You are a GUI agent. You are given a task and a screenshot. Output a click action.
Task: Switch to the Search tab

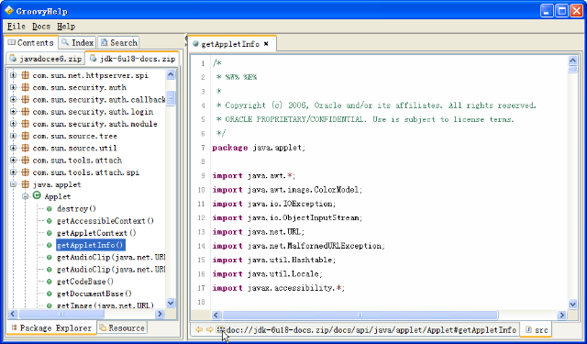point(118,43)
